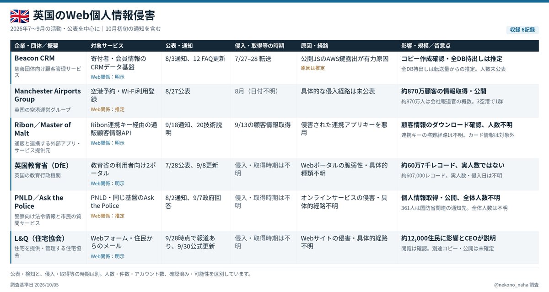Screen dimensions: 549x292
Task: Click Web関係：明示 tag in L&Q row
Action: click(108, 256)
